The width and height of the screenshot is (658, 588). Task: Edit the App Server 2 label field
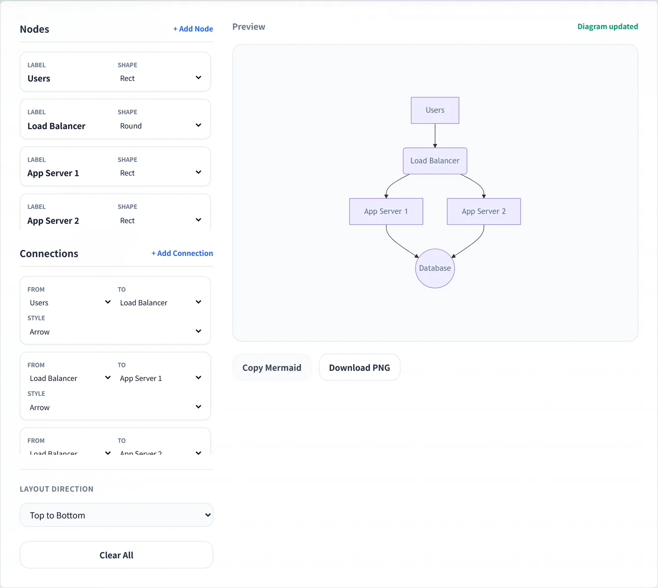pyautogui.click(x=69, y=220)
